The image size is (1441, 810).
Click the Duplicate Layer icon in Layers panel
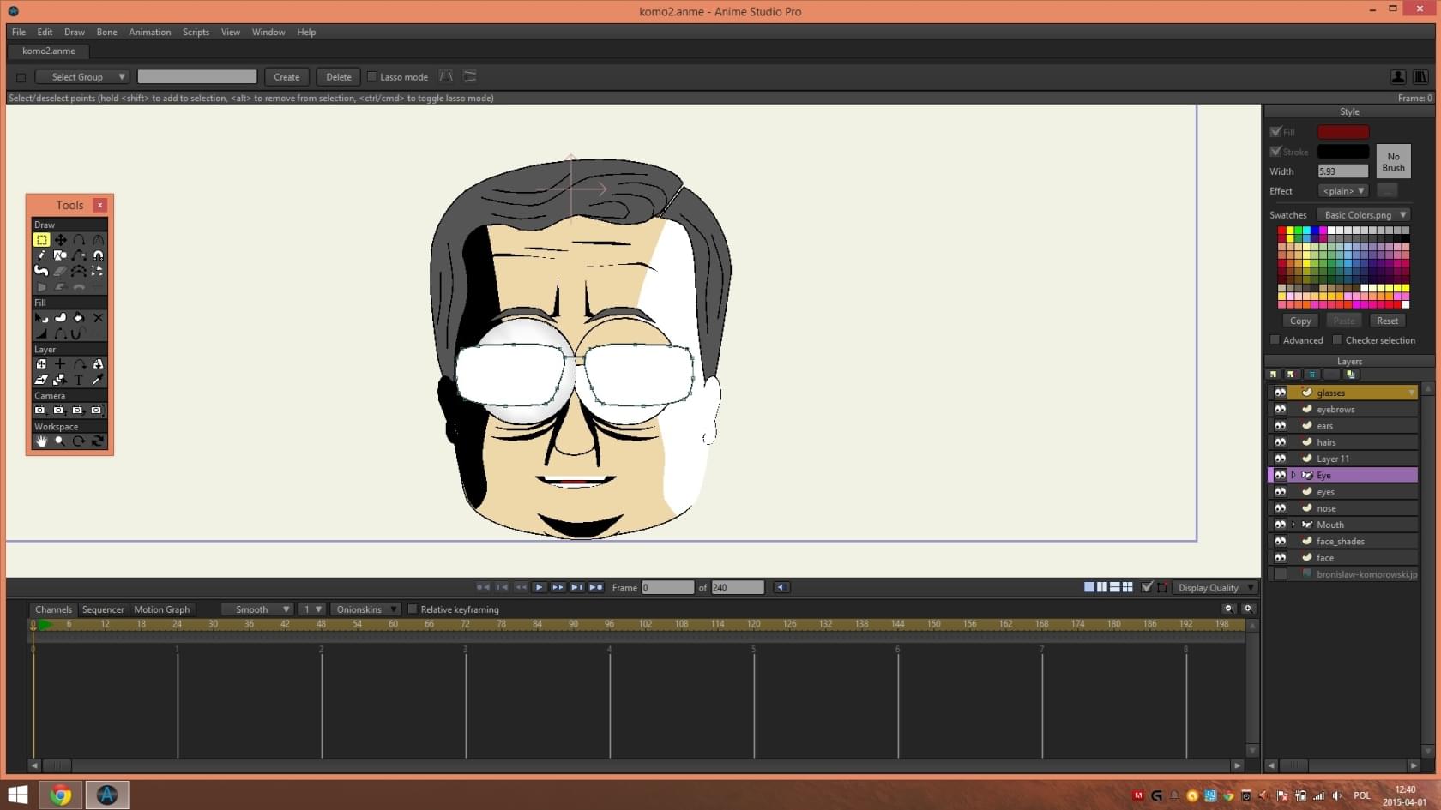[x=1350, y=375]
